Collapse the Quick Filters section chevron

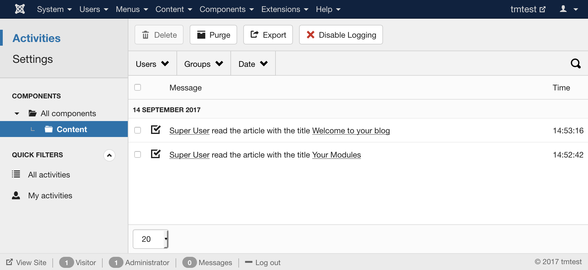(109, 155)
